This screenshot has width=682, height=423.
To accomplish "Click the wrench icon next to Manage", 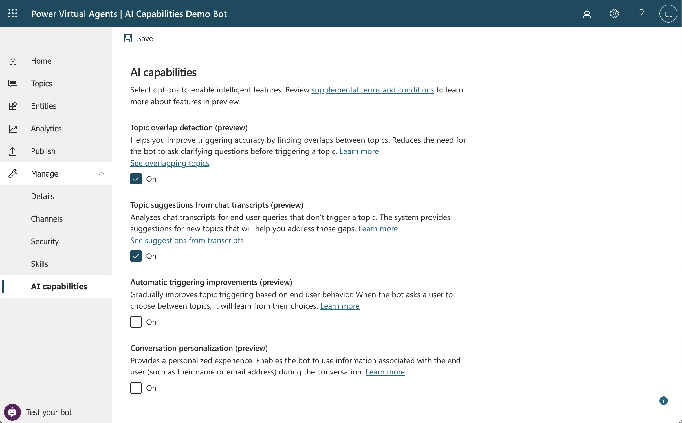I will coord(13,173).
